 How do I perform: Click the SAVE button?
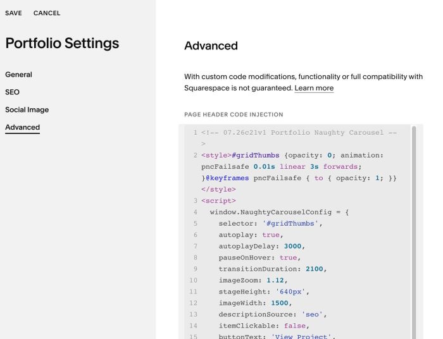coord(13,13)
